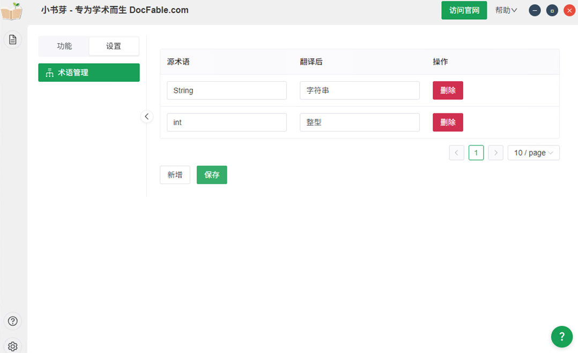Click the 访问官网 button

tap(464, 10)
